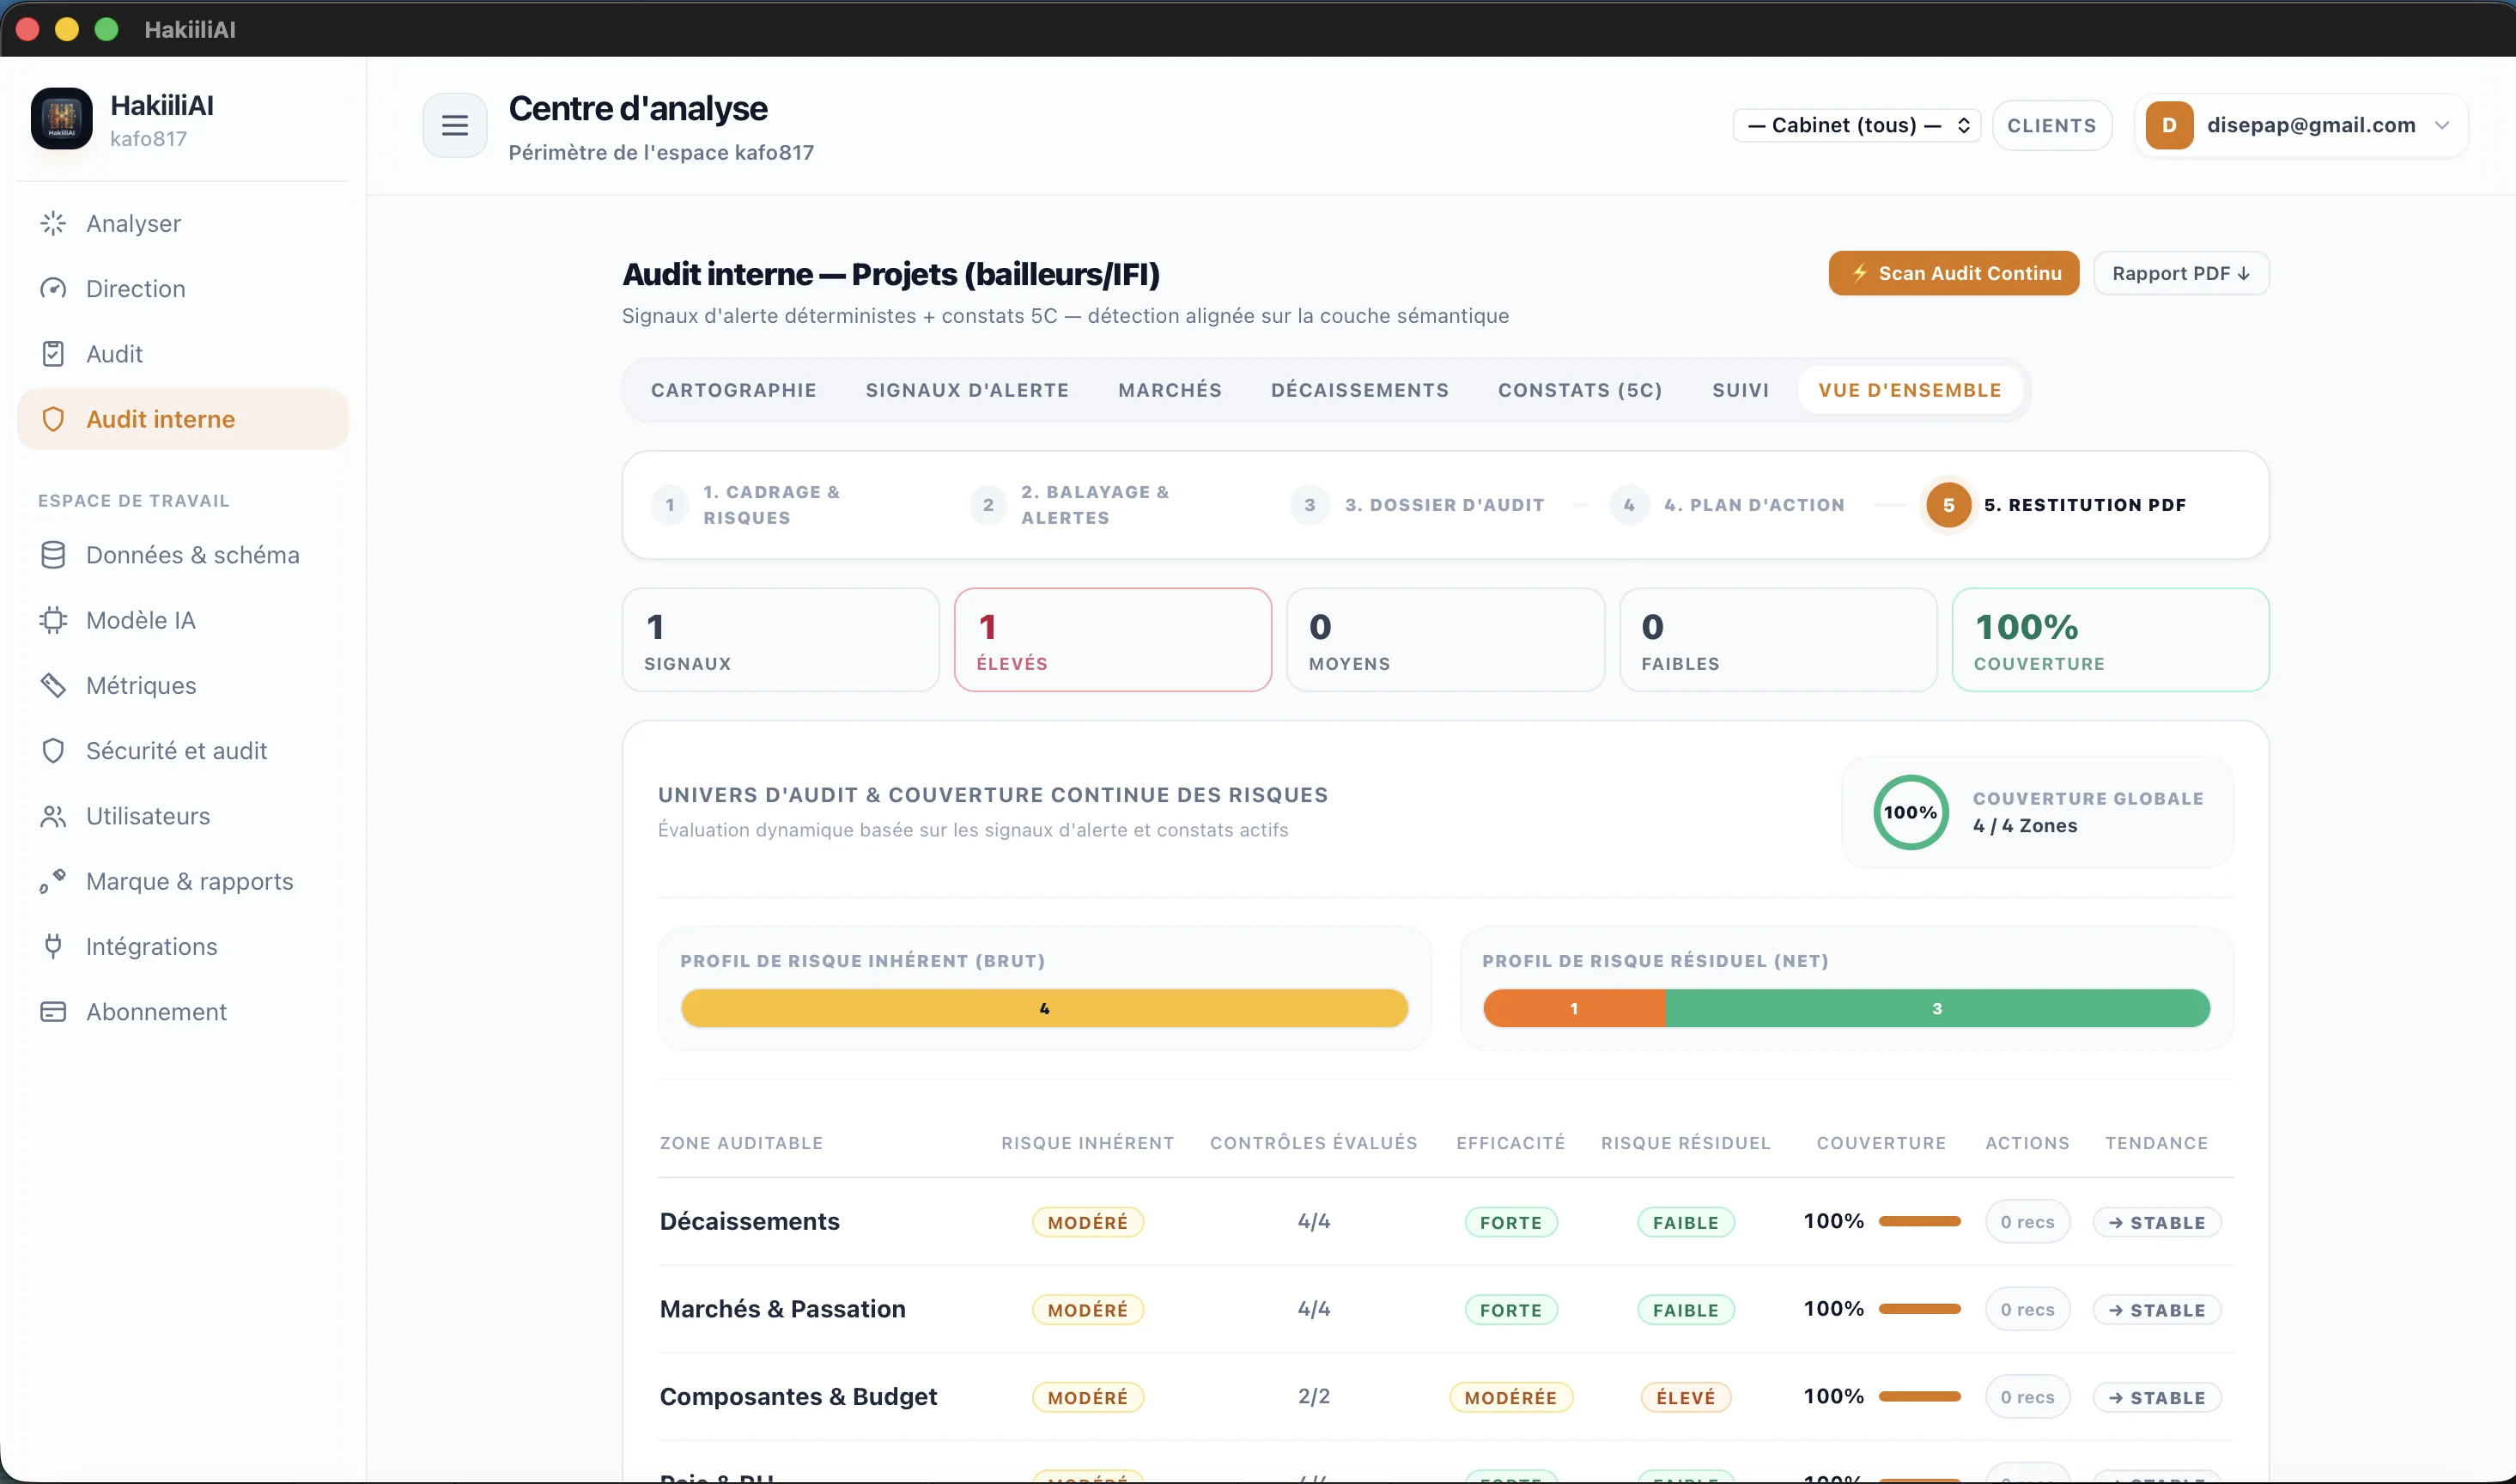The image size is (2516, 1484).
Task: Click 0 recs button for Composantes & Budget
Action: [2027, 1397]
